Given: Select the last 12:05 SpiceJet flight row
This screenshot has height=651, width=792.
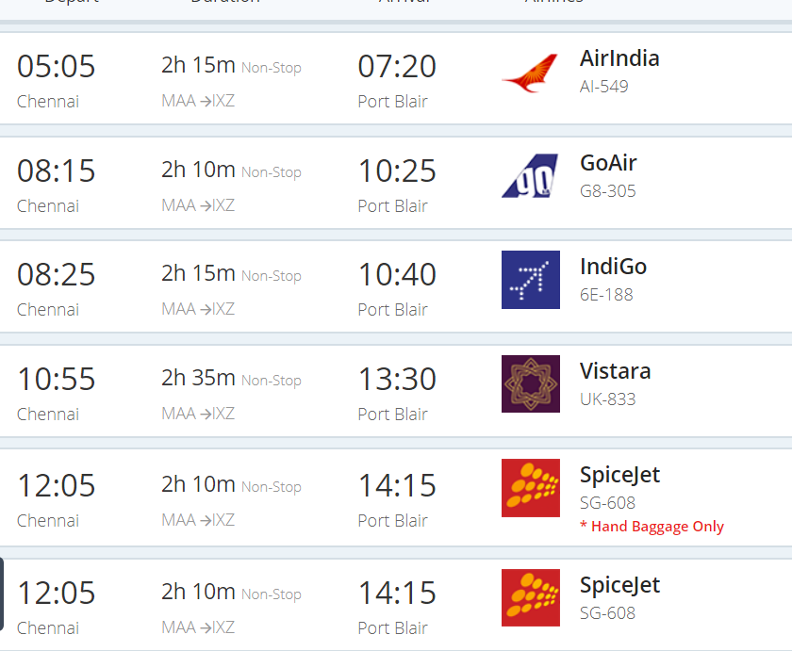Looking at the screenshot, I should [396, 605].
